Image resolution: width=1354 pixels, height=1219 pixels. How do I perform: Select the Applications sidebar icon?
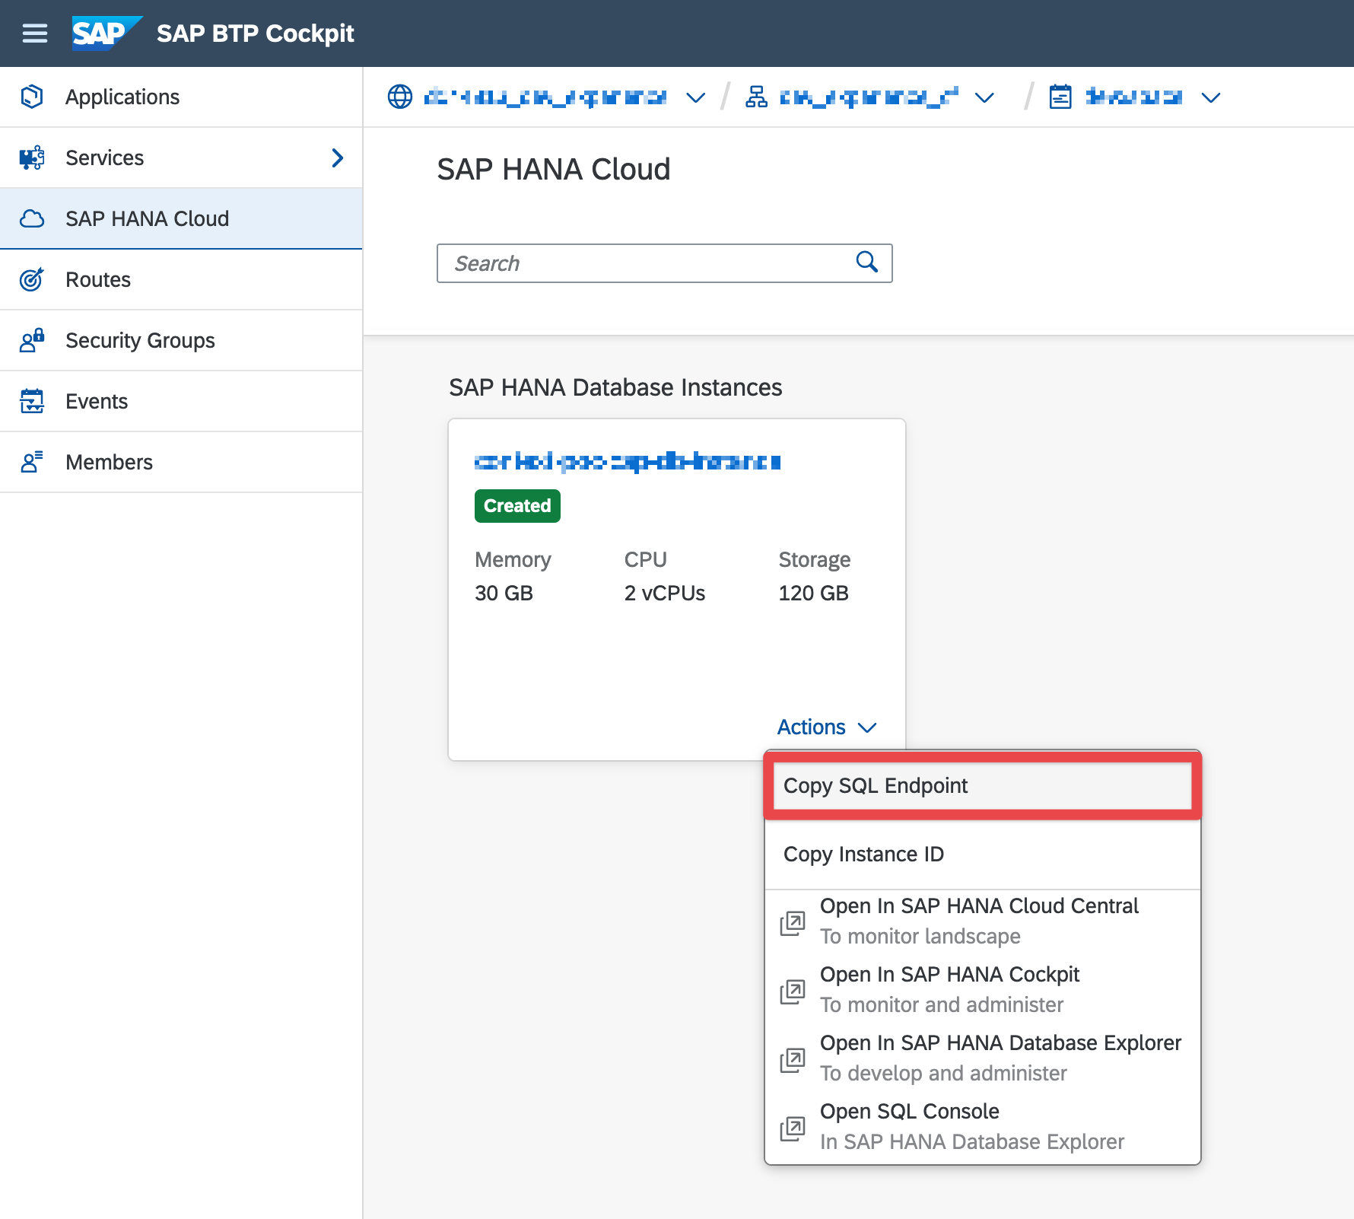(31, 96)
